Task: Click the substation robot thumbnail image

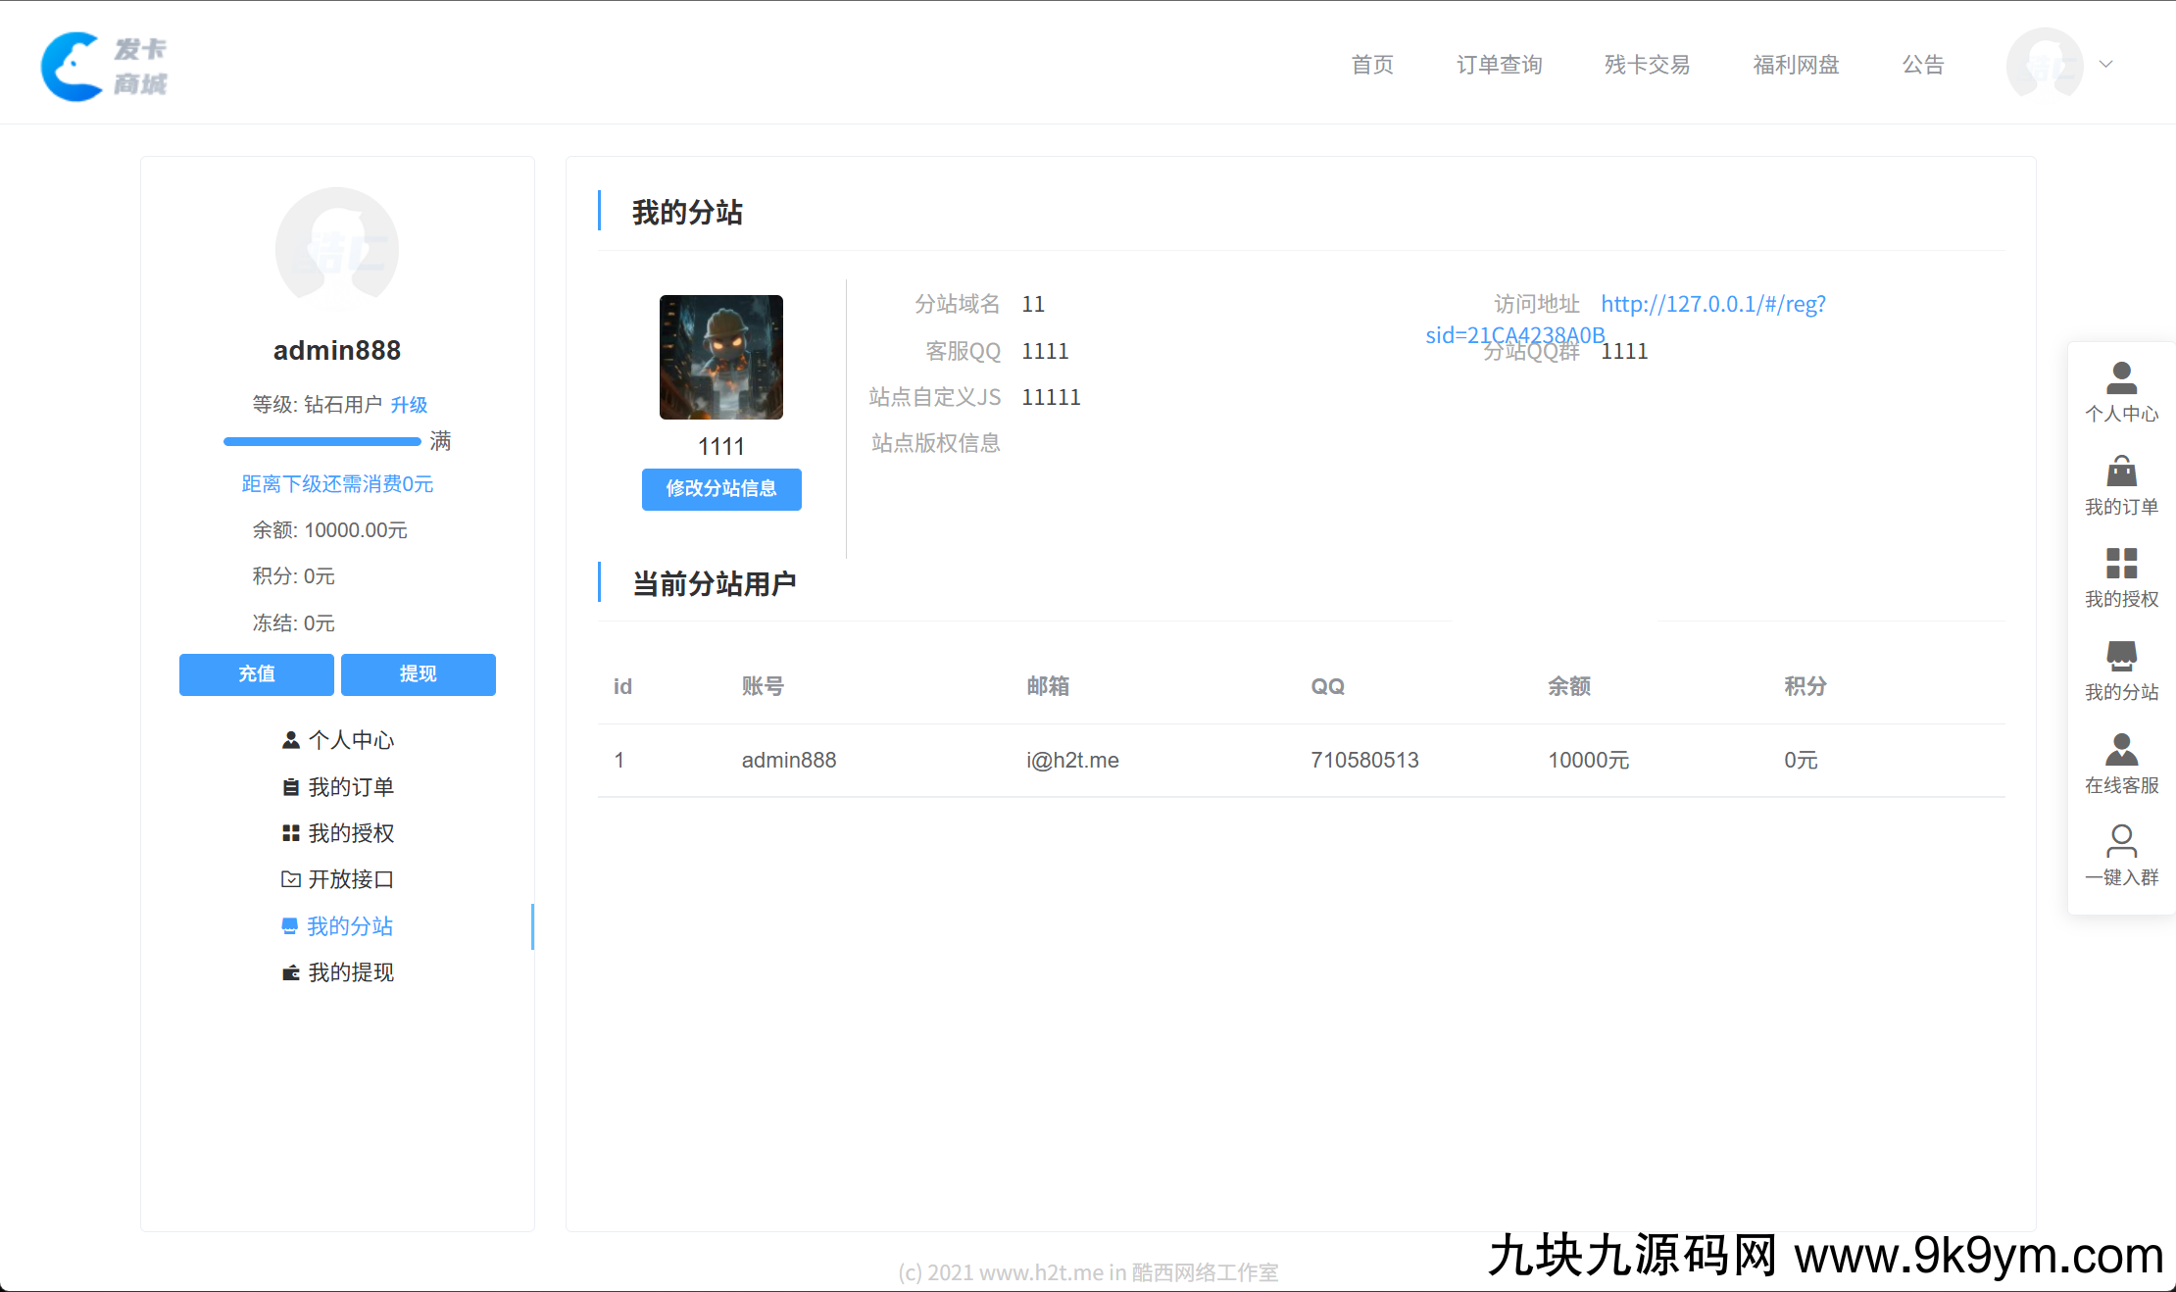Action: 721,358
